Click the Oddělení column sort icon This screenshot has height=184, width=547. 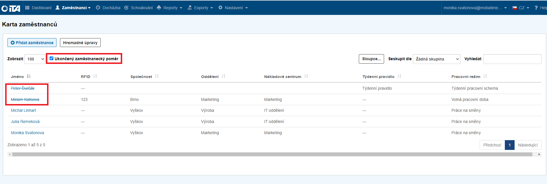tap(223, 76)
